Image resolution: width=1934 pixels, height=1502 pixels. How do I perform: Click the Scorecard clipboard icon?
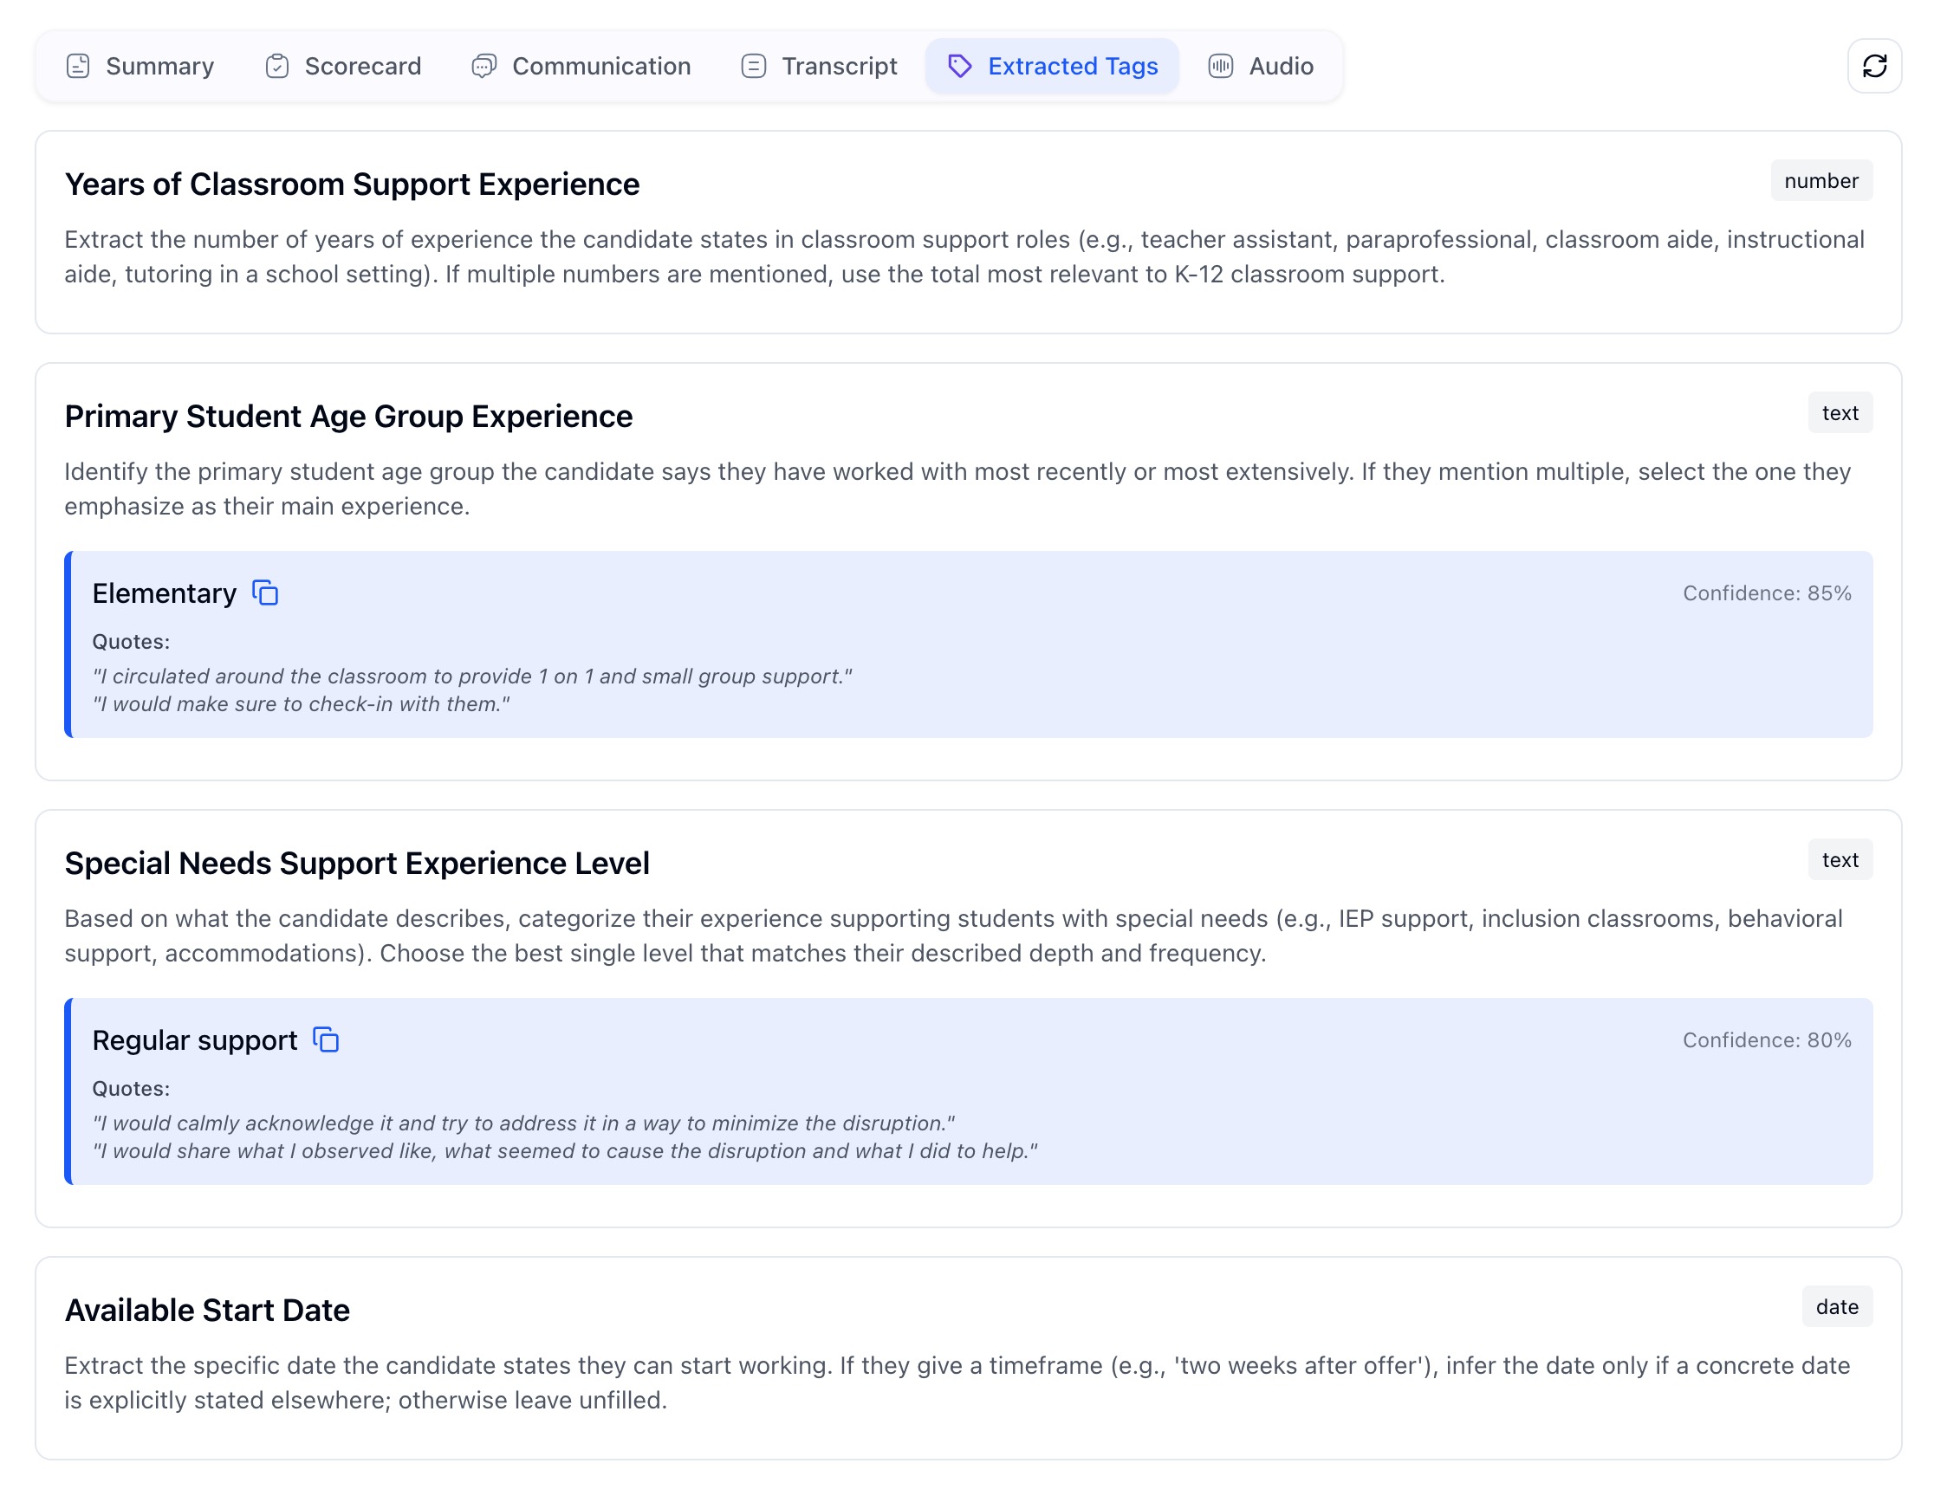[x=277, y=67]
